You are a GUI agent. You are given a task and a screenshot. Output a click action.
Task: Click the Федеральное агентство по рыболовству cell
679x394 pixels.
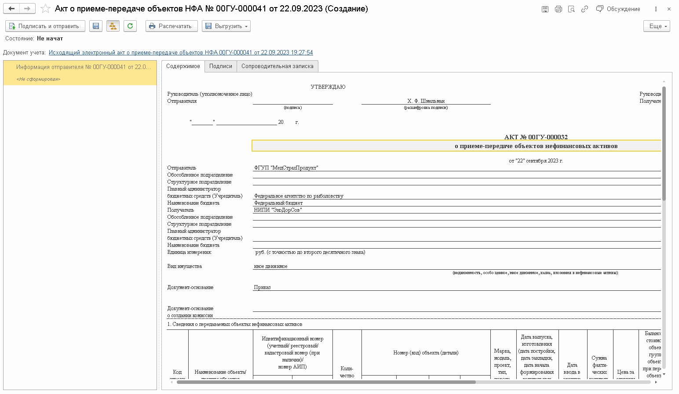coord(299,196)
